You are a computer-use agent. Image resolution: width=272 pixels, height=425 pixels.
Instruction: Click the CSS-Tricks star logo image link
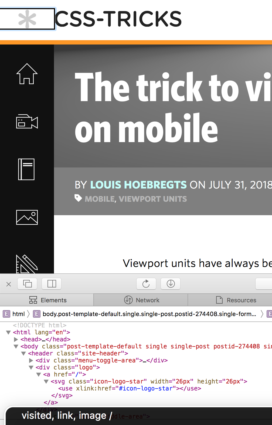tap(27, 19)
